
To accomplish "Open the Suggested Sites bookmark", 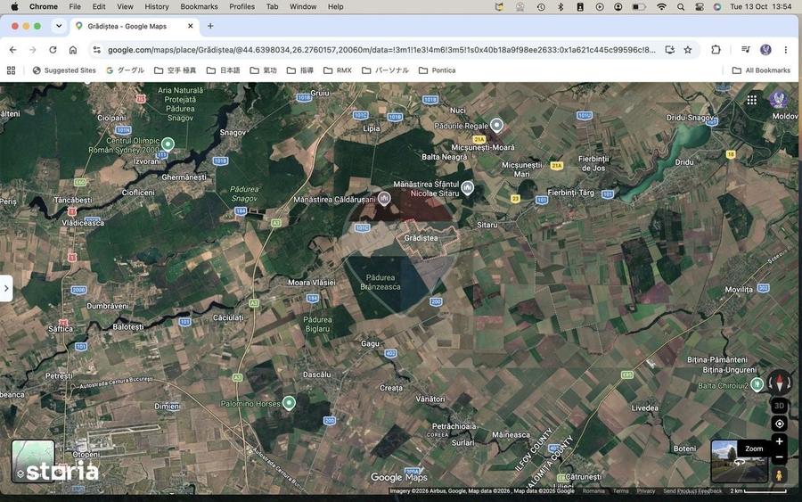I will pos(64,70).
